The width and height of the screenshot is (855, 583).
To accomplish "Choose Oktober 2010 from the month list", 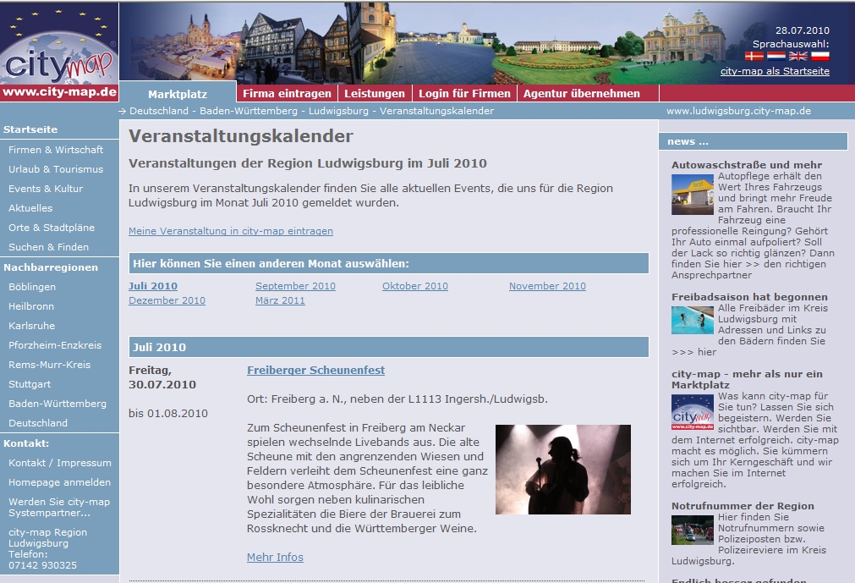I will 415,286.
